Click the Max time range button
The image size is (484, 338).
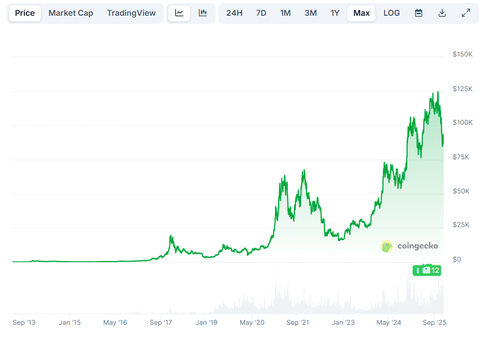(x=361, y=13)
